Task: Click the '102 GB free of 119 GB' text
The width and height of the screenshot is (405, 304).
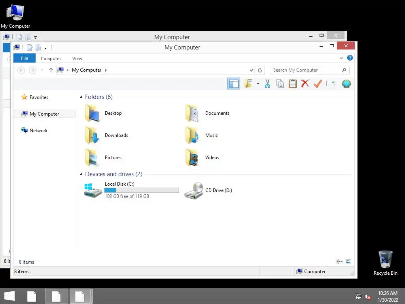Action: click(127, 196)
